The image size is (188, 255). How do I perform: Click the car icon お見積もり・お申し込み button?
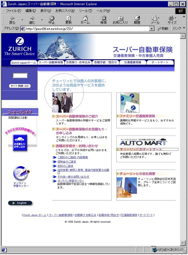point(20,143)
